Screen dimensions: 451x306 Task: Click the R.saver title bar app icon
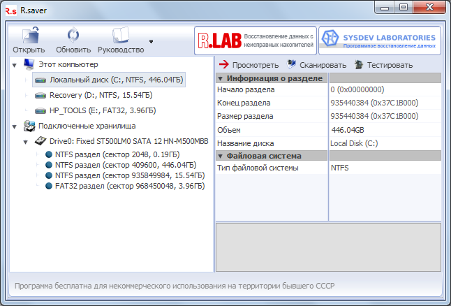point(11,11)
